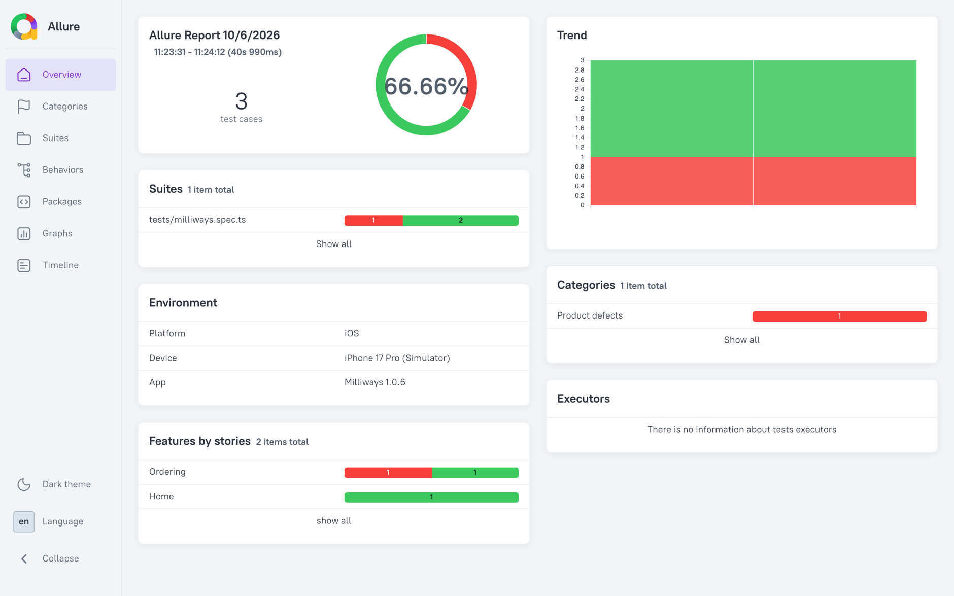Click the Allure Report 10/6/2026 title
This screenshot has height=596, width=954.
tap(215, 35)
